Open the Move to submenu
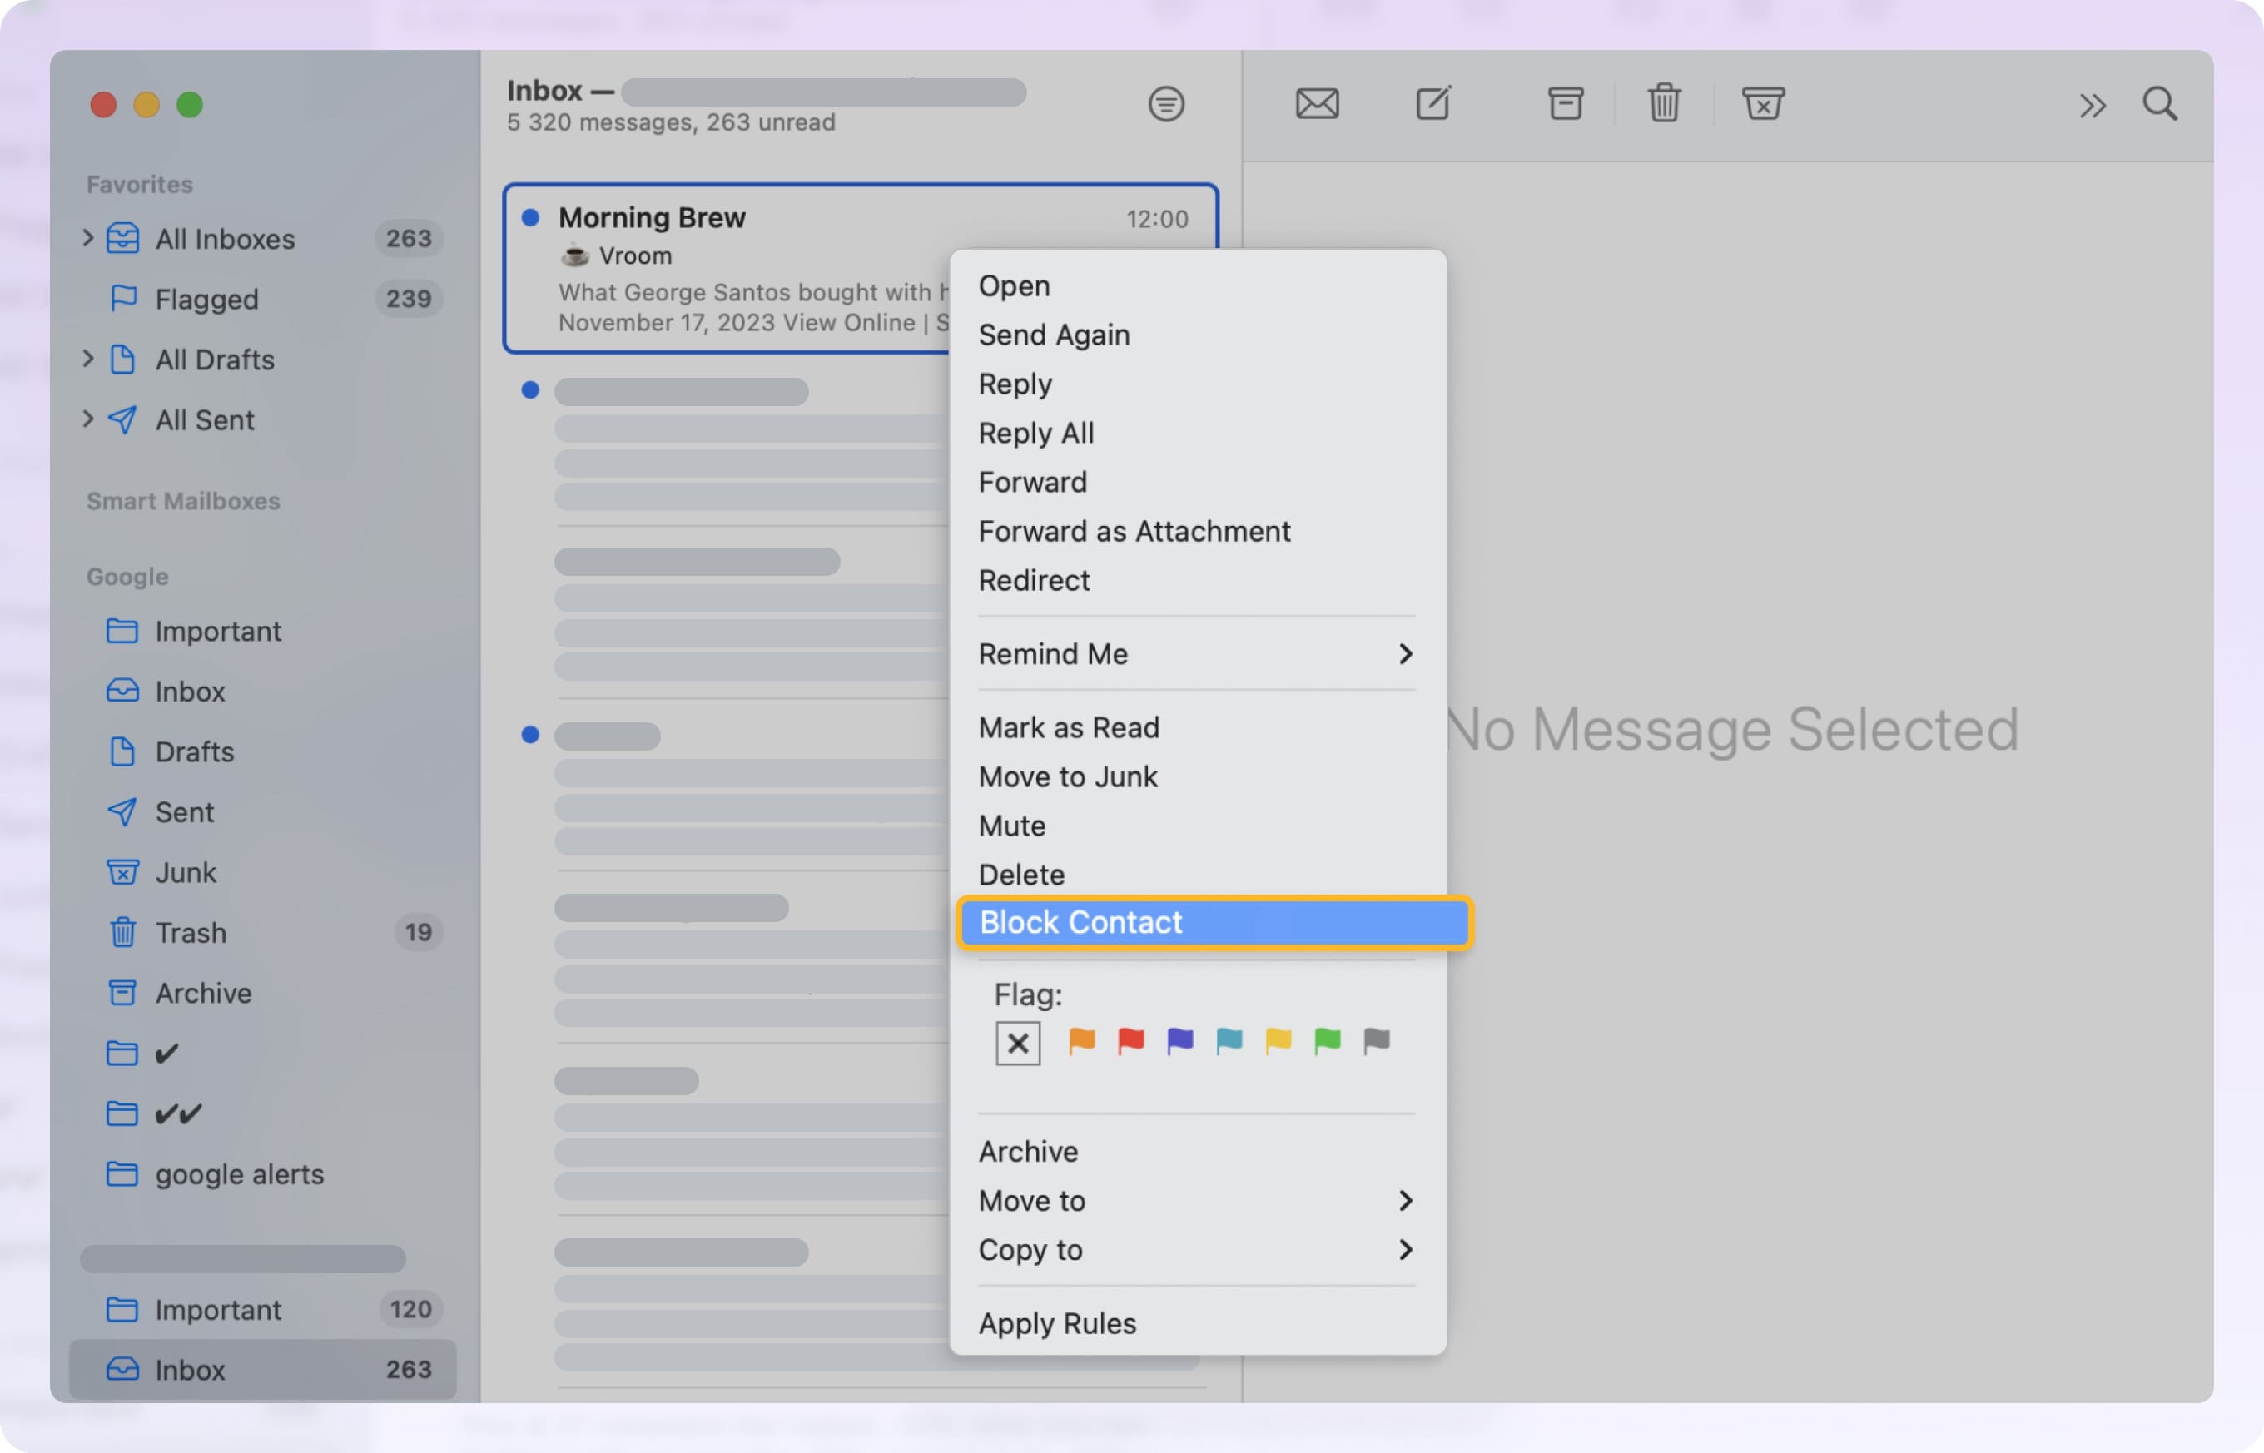Viewport: 2264px width, 1453px height. (x=1031, y=1200)
